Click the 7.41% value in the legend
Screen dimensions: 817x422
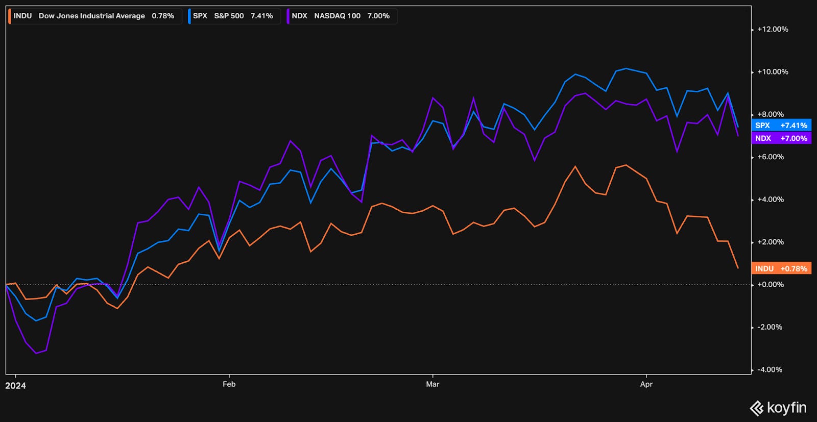point(261,16)
